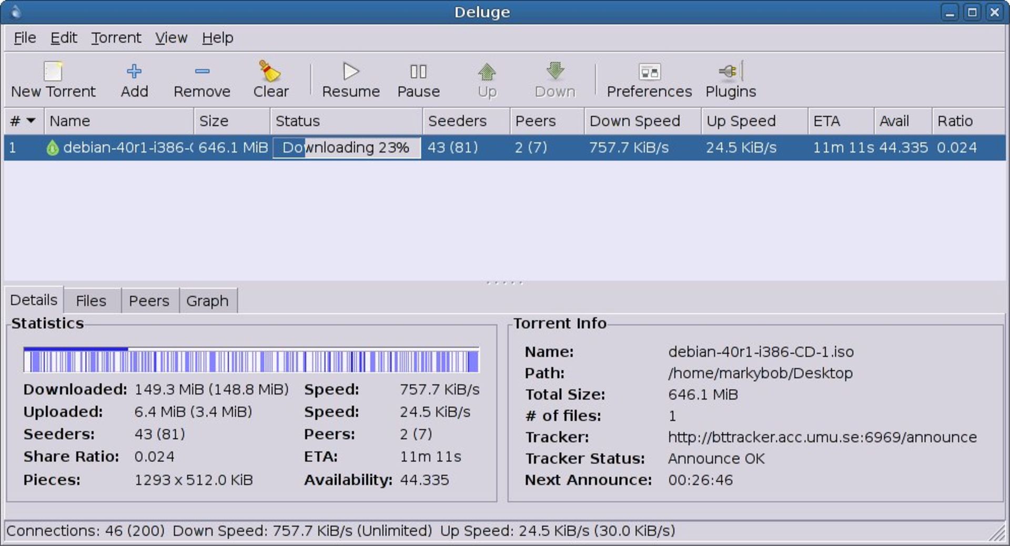Open the Plugins toolbar icon
Screen dimensions: 1010x546
tap(730, 72)
